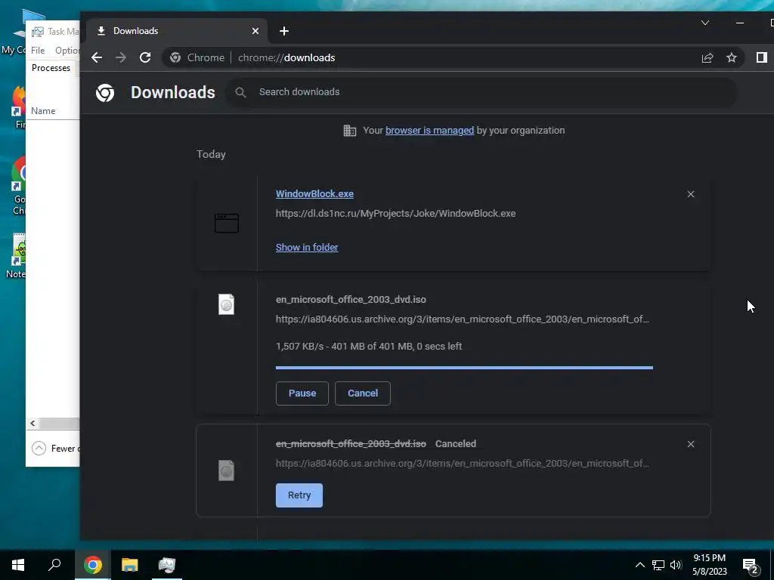Click the Chrome site info chip in address bar
774x580 pixels.
[x=197, y=57]
